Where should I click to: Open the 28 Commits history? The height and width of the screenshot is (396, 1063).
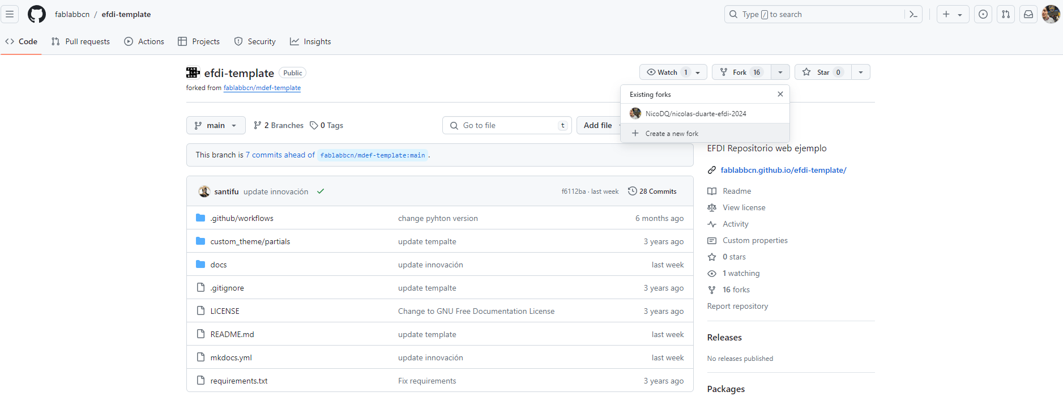tap(652, 191)
